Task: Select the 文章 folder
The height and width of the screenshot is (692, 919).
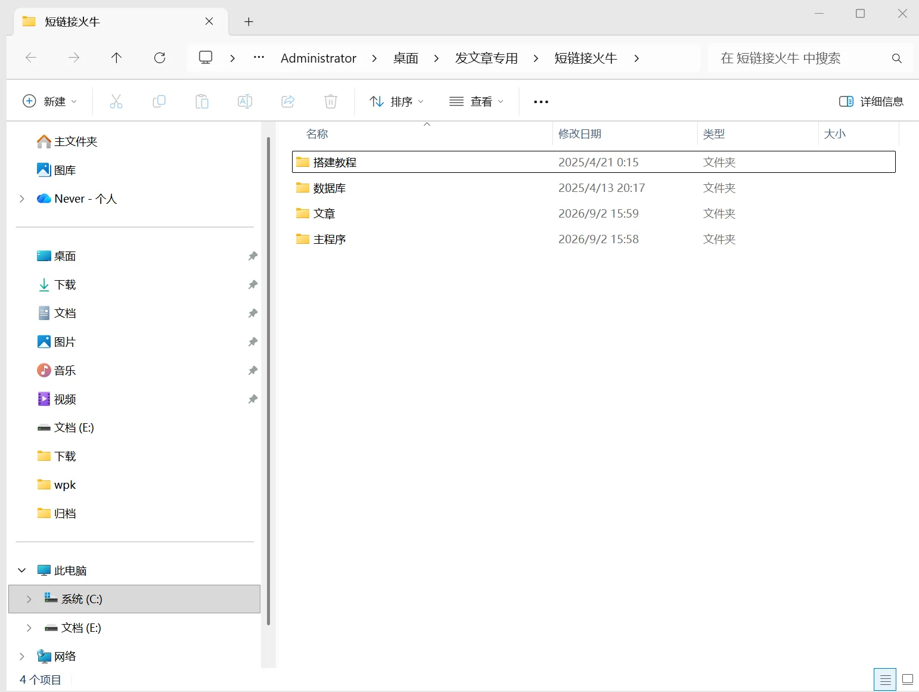Action: 594,213
